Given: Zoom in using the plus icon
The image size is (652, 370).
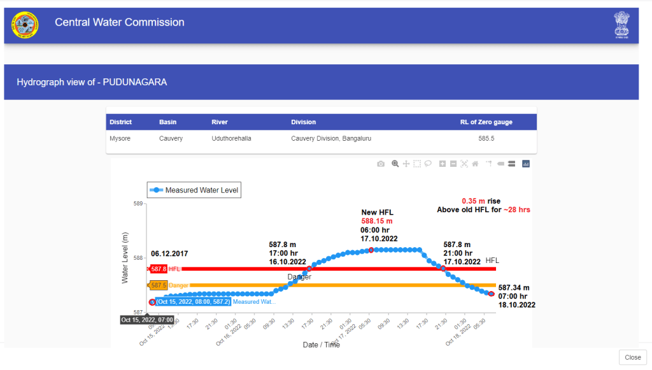Looking at the screenshot, I should pyautogui.click(x=443, y=164).
